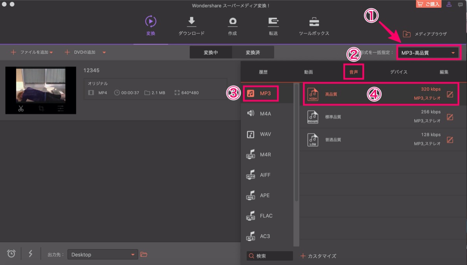The image size is (467, 265).
Task: Switch to the 変換済 tab
Action: point(253,53)
